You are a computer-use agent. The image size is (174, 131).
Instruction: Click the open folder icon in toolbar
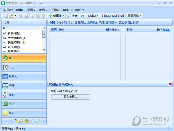point(11,16)
